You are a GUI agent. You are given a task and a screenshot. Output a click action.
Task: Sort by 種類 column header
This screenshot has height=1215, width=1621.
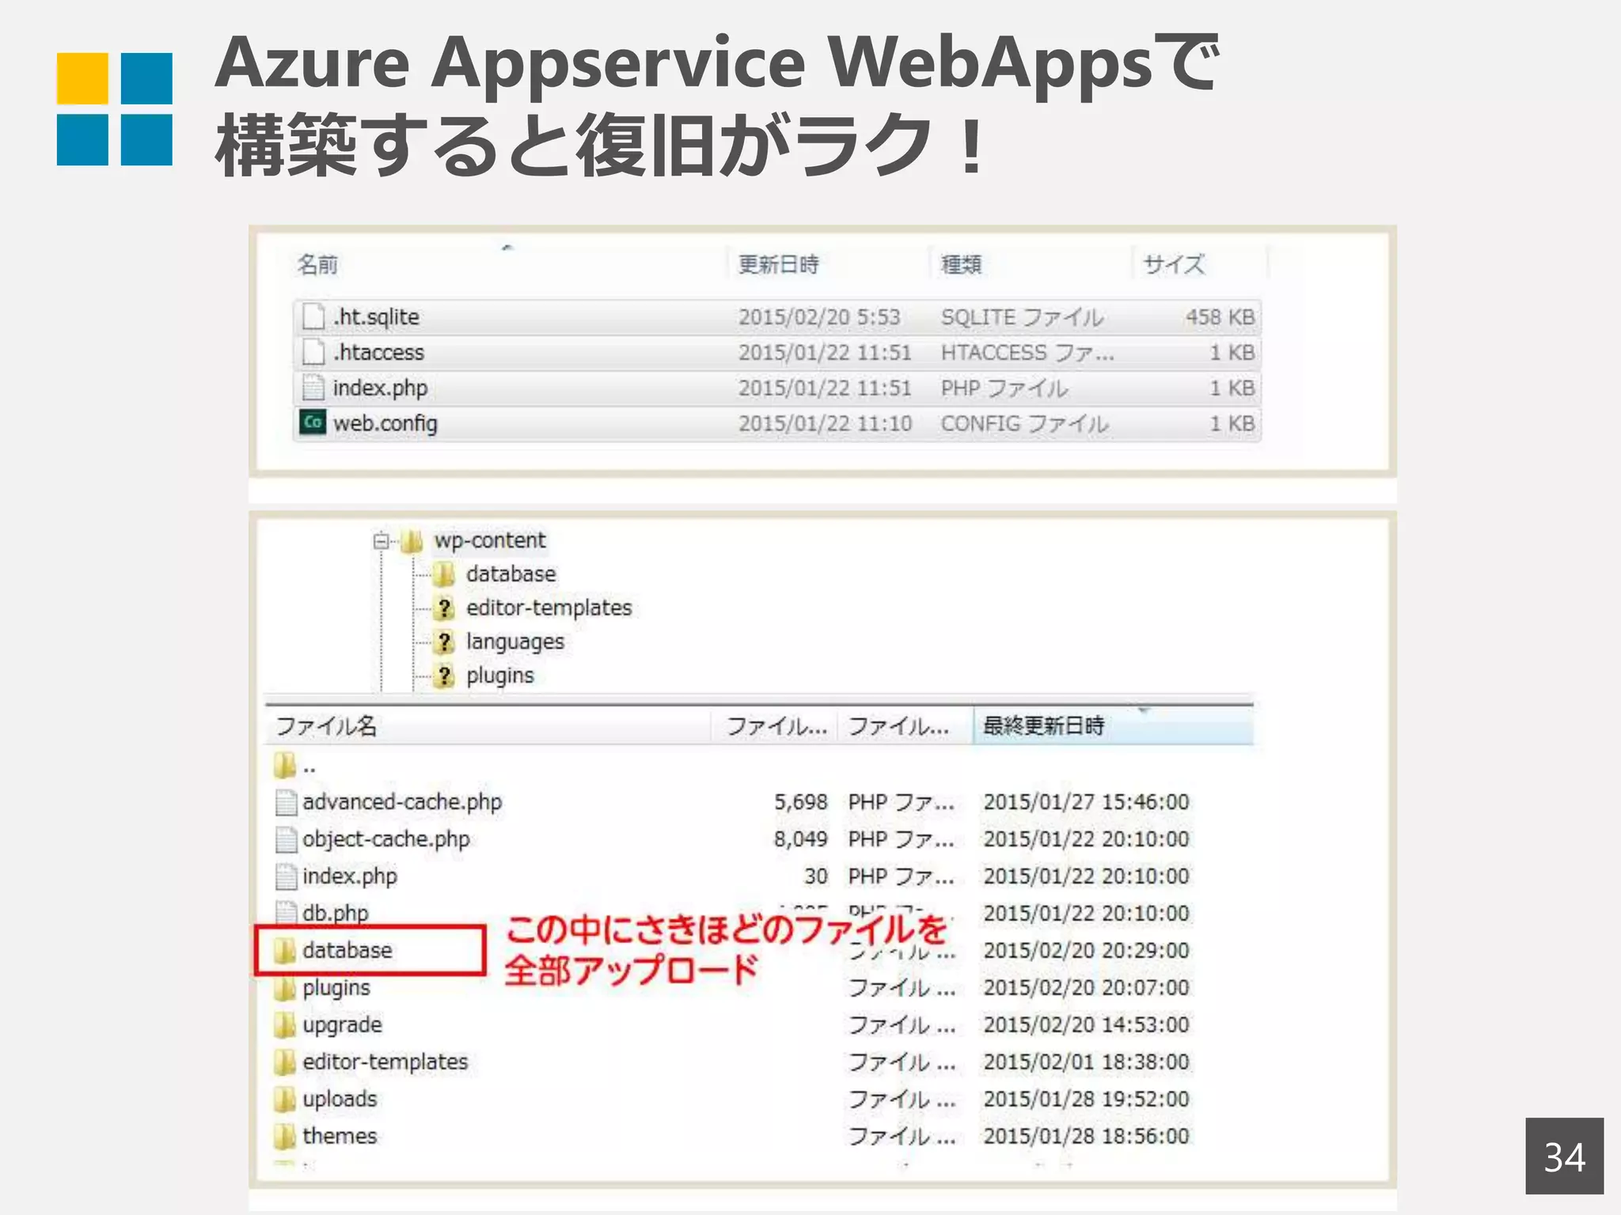pos(961,264)
